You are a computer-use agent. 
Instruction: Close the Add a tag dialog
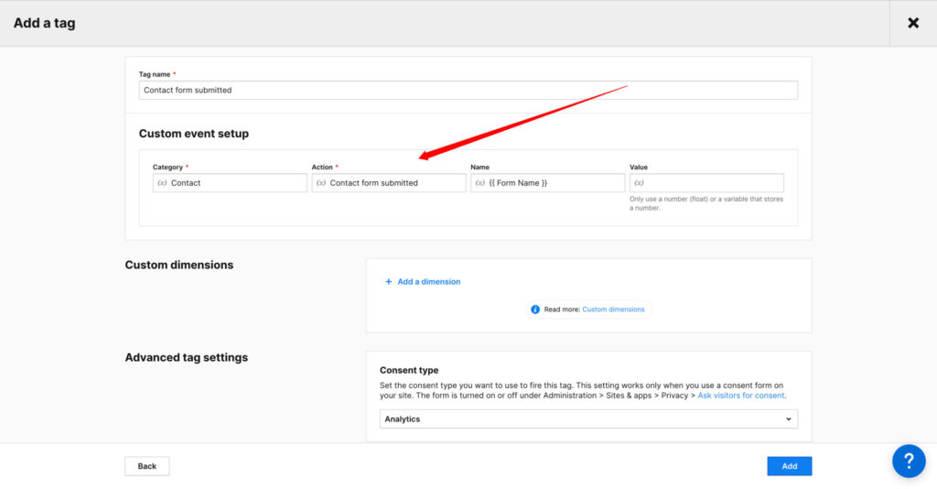coord(912,23)
